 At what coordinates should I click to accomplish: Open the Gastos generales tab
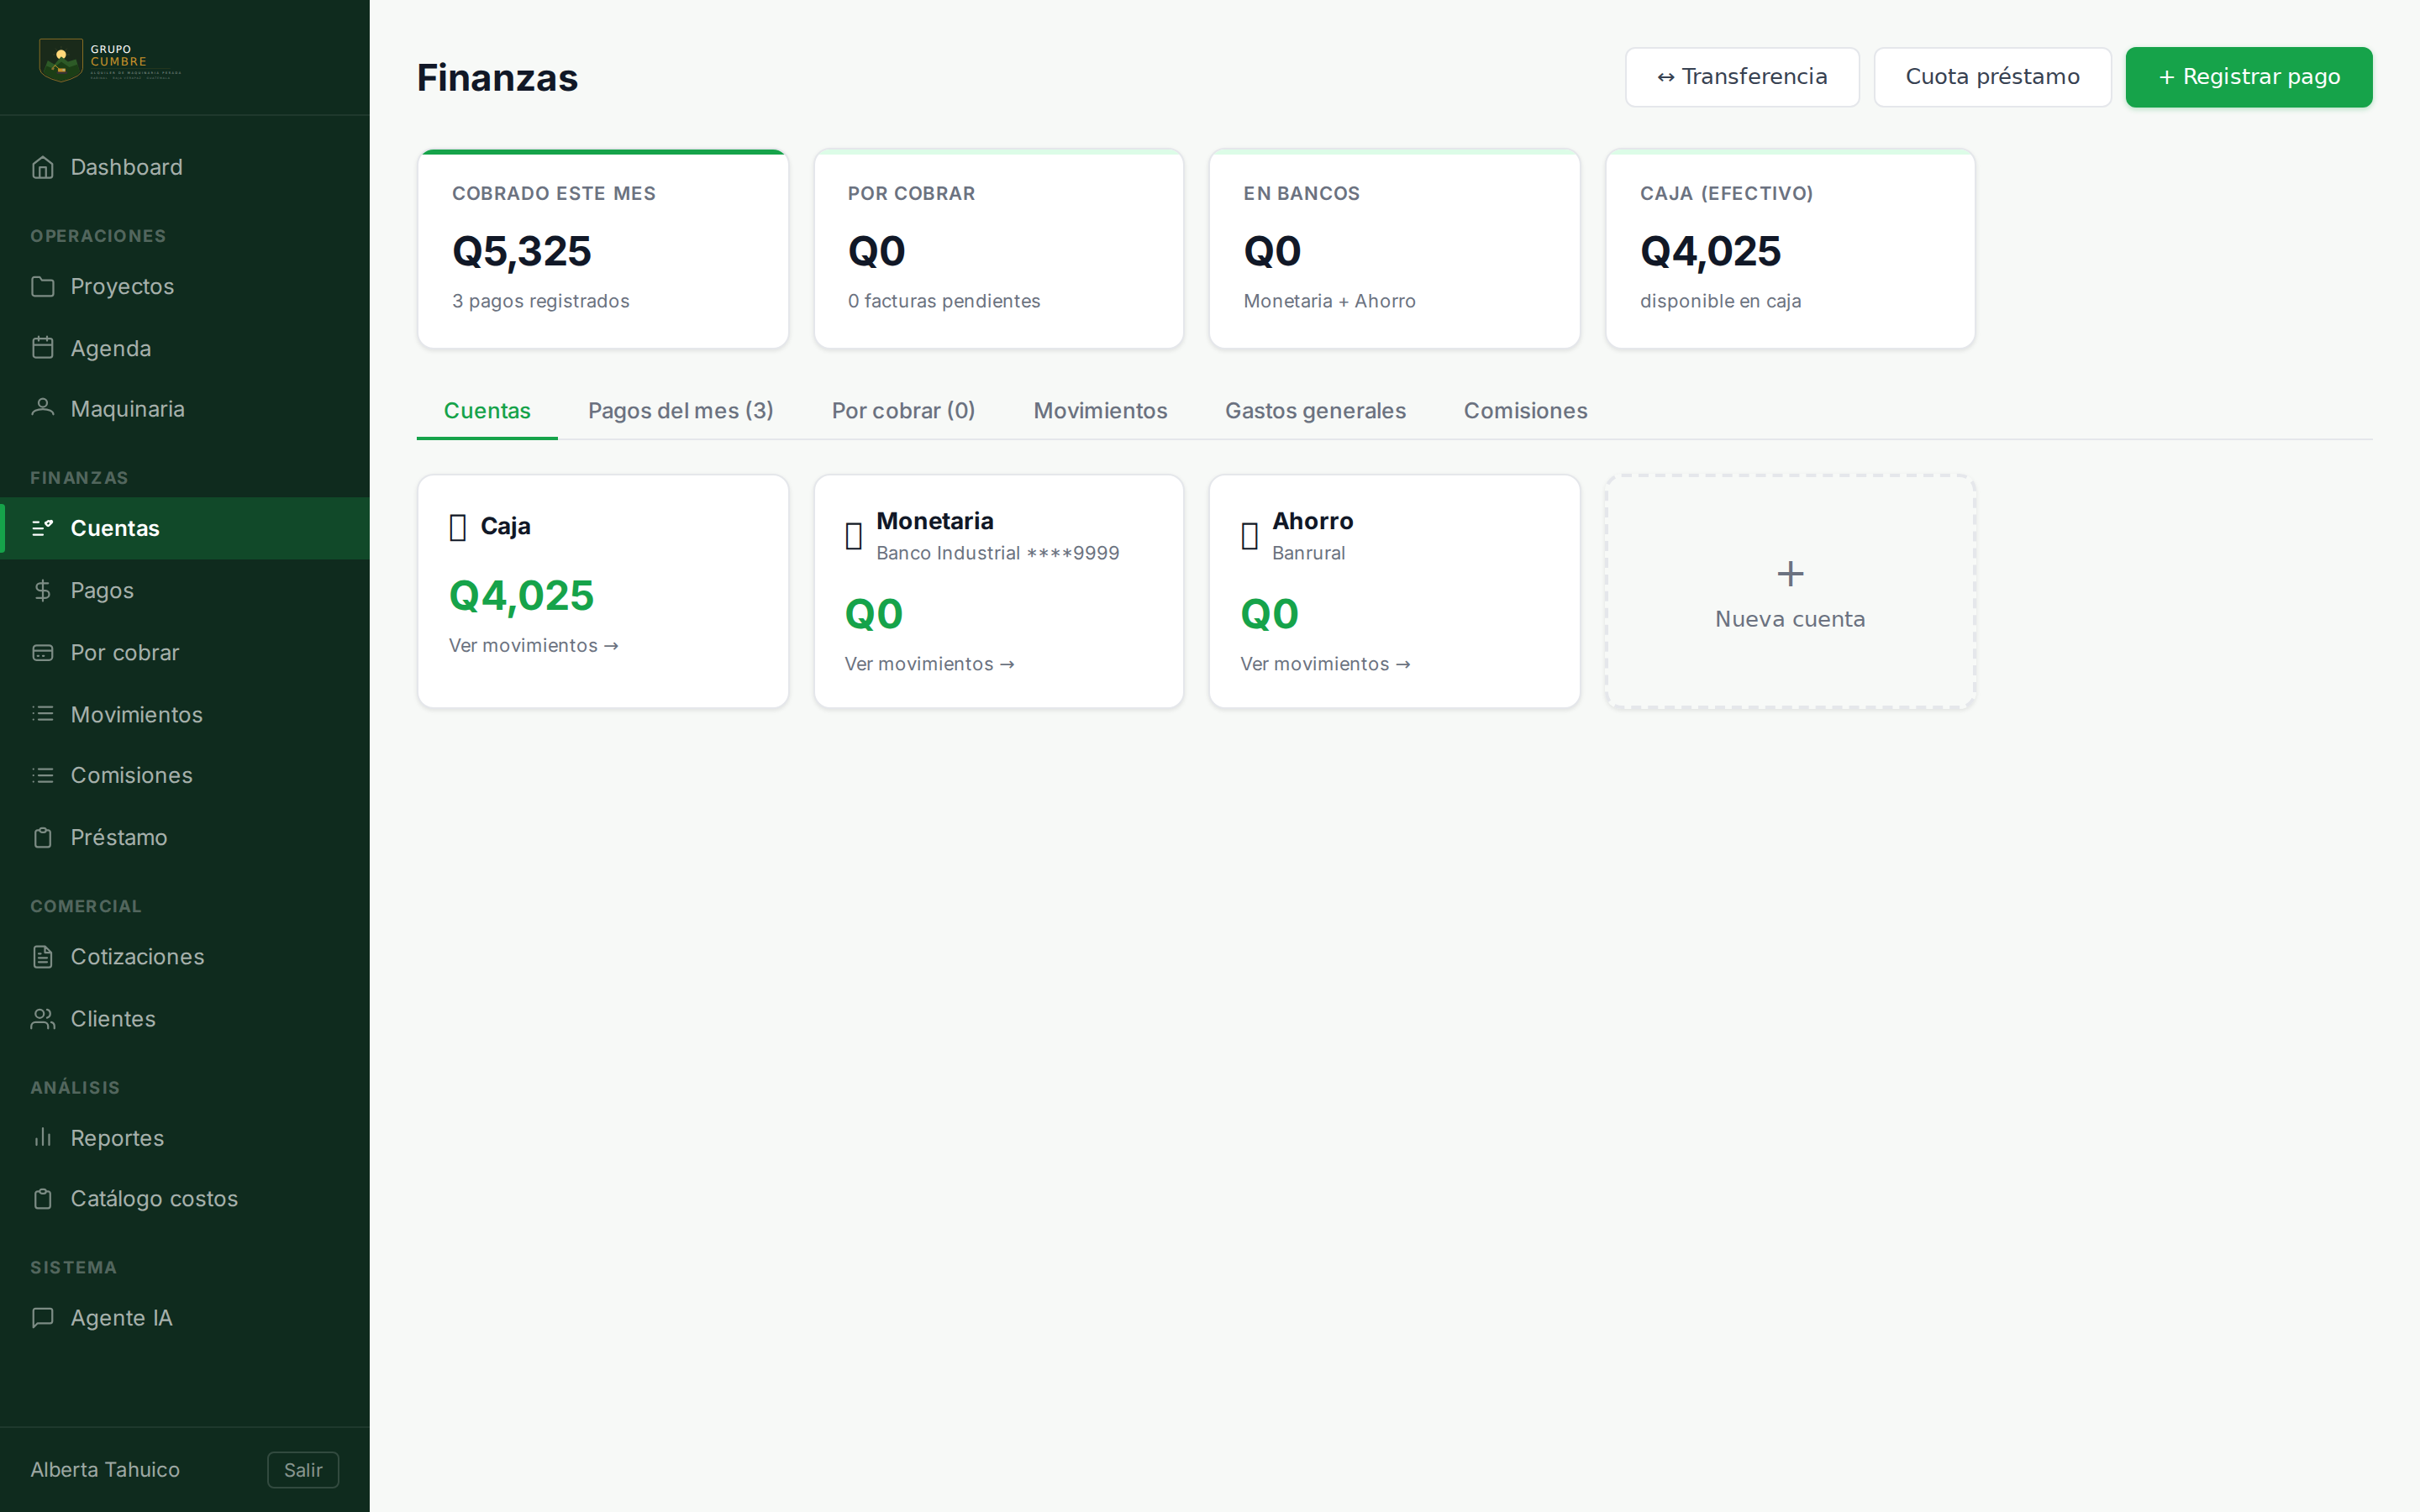[x=1315, y=411]
